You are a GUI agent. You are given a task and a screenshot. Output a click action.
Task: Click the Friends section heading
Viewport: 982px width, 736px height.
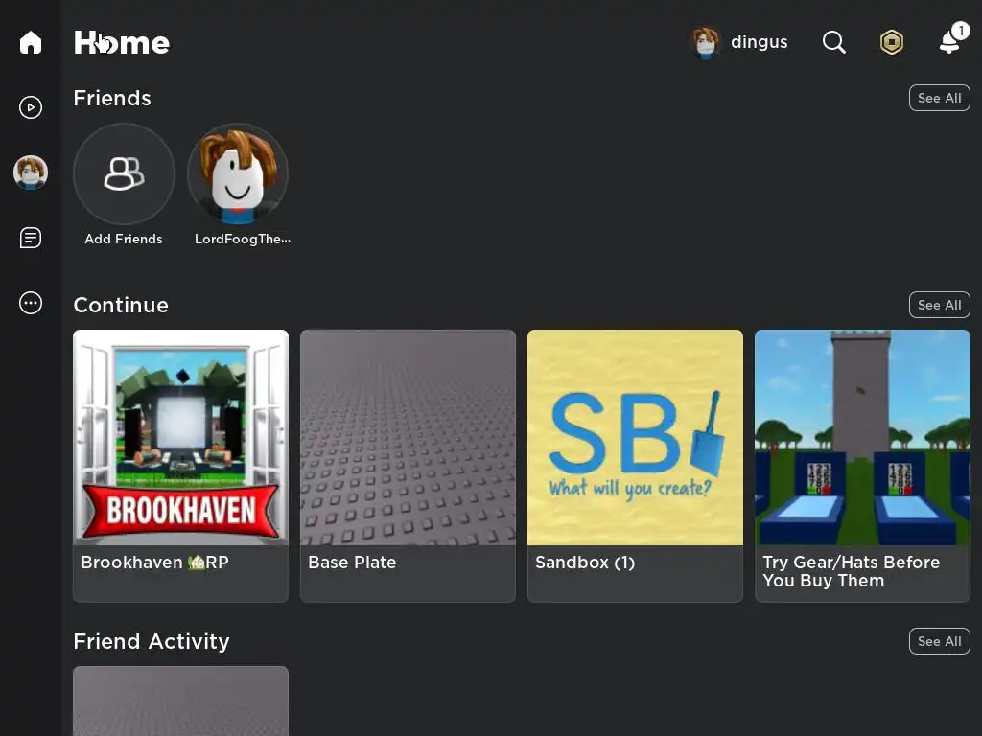(112, 99)
